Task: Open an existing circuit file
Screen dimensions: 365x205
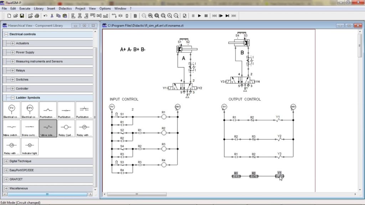Action: [15, 16]
